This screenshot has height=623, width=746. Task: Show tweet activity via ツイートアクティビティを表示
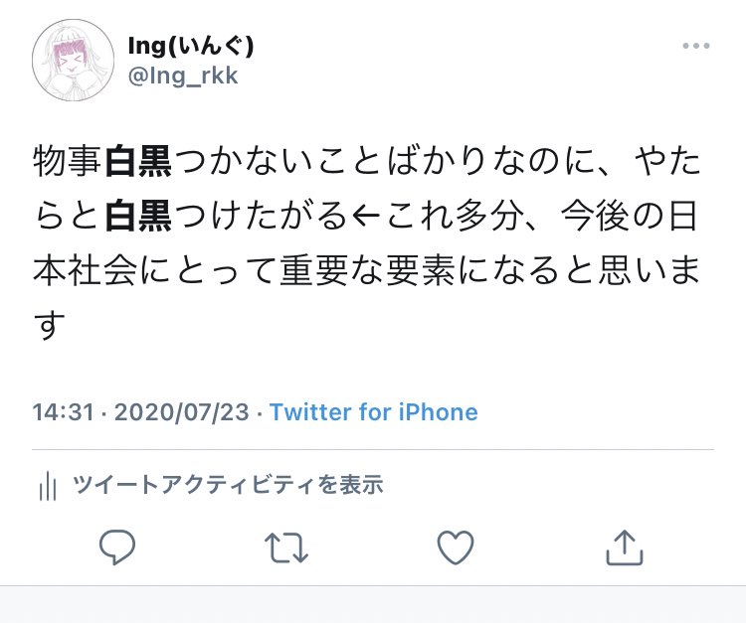pyautogui.click(x=227, y=486)
